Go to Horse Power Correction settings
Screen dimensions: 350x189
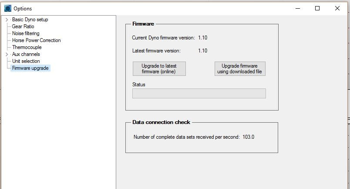pyautogui.click(x=37, y=40)
